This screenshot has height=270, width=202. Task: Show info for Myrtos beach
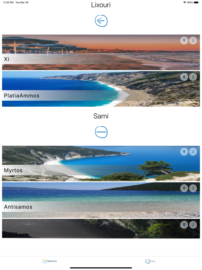click(193, 152)
